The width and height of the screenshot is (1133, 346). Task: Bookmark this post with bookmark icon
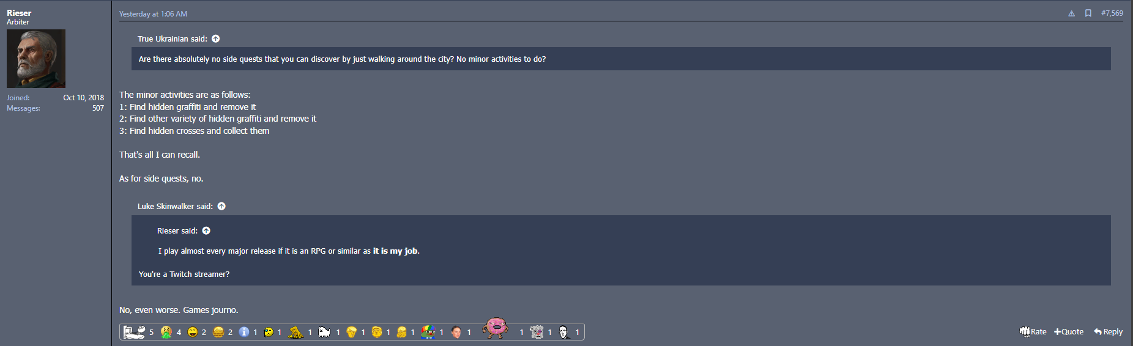[1088, 13]
